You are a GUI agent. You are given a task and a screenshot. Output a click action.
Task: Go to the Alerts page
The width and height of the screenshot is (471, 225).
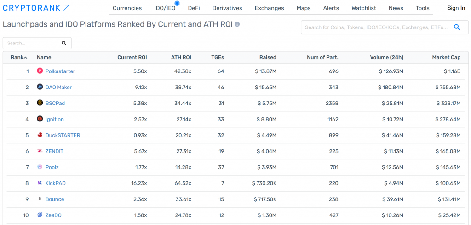(331, 8)
